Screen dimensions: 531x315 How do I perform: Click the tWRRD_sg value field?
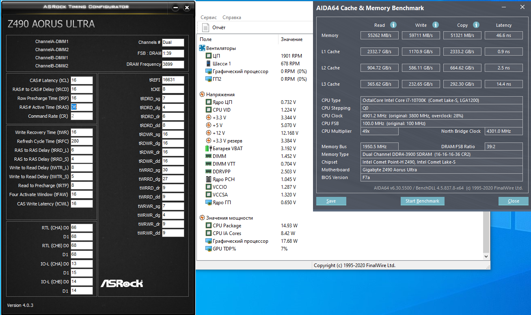pos(173,170)
